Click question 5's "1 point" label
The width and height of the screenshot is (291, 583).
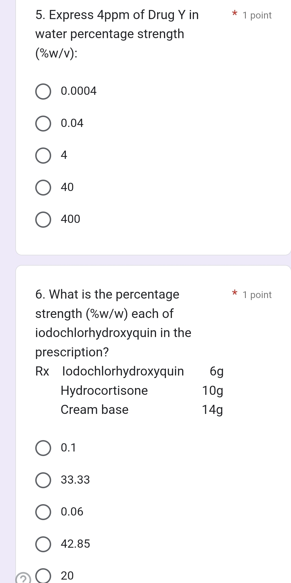(257, 15)
